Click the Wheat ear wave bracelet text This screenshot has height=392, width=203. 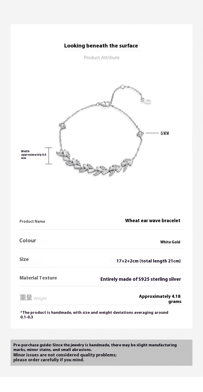[153, 221]
